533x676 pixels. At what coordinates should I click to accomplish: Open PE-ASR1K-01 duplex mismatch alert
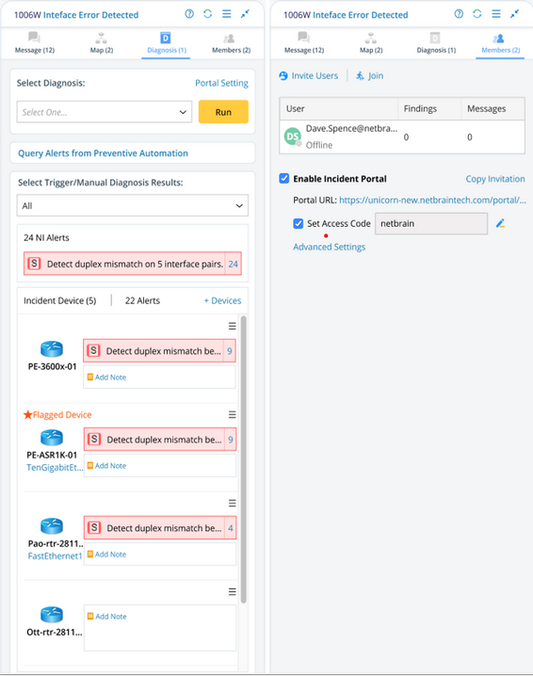click(x=154, y=440)
